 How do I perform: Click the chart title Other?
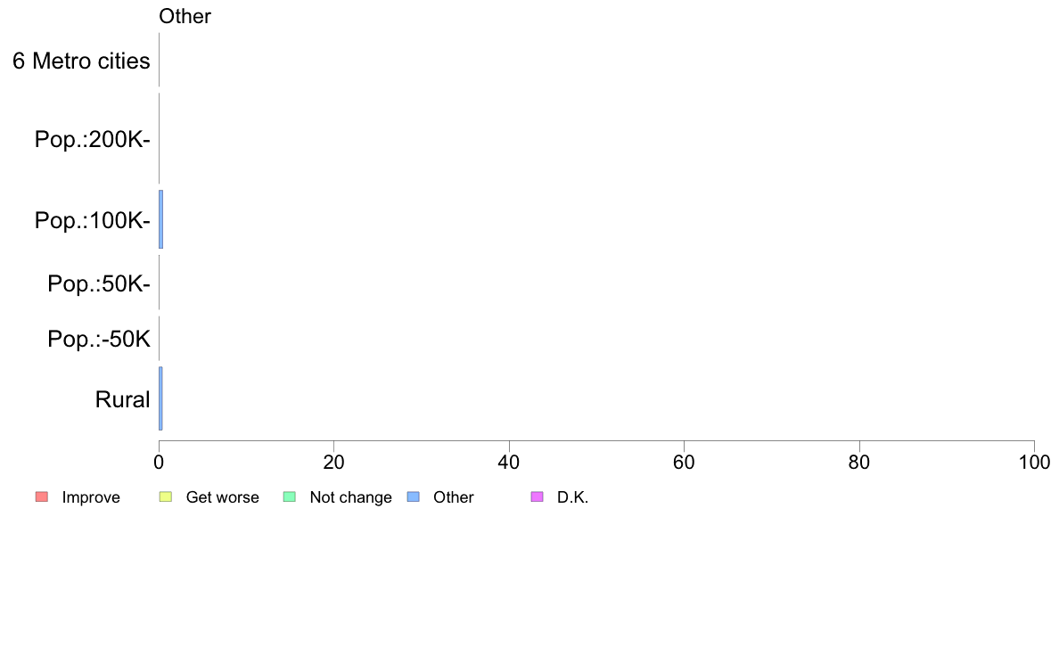[185, 16]
